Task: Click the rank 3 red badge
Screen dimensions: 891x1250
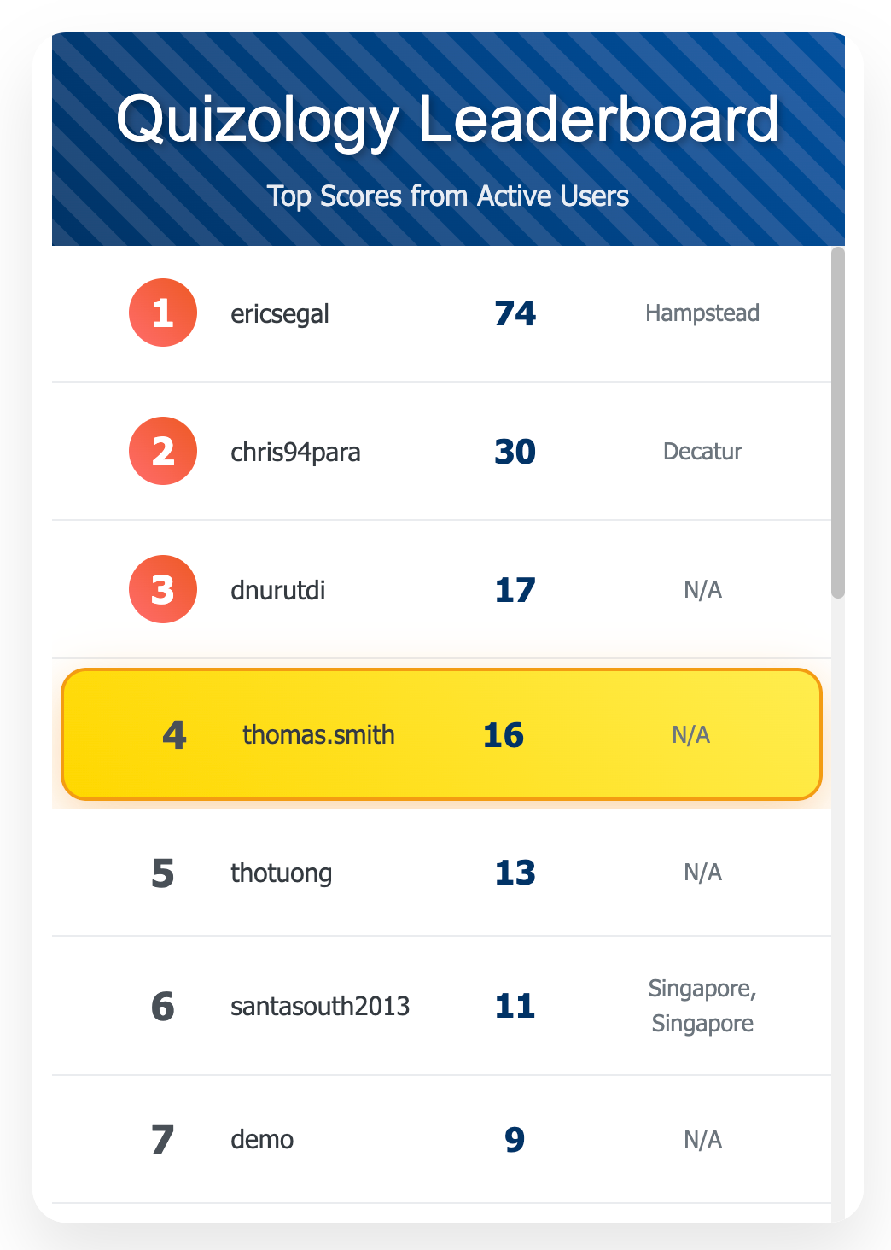Action: 163,589
